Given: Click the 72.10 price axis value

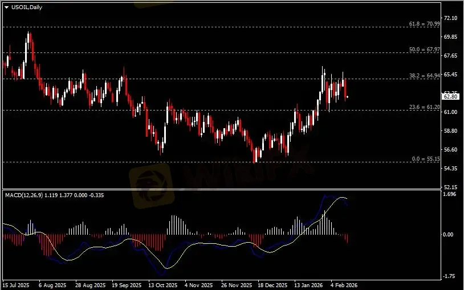Looking at the screenshot, I should pos(451,18).
